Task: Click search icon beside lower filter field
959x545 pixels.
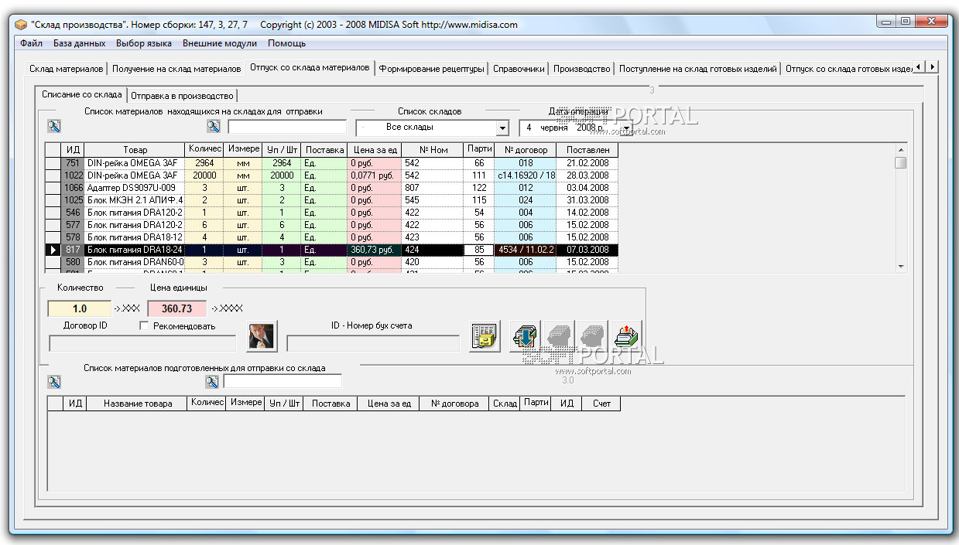Action: [x=212, y=382]
